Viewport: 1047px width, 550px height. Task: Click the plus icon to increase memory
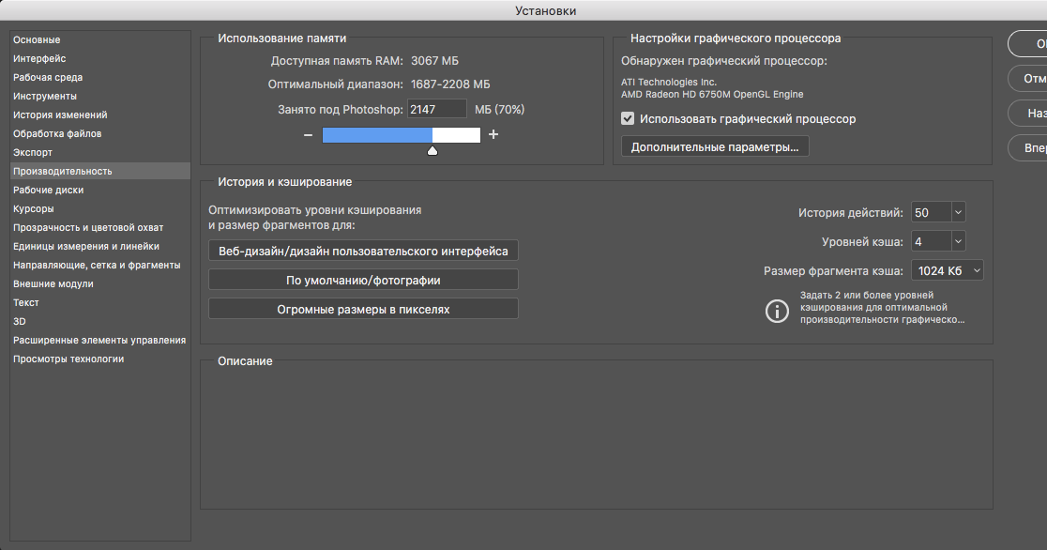click(493, 135)
